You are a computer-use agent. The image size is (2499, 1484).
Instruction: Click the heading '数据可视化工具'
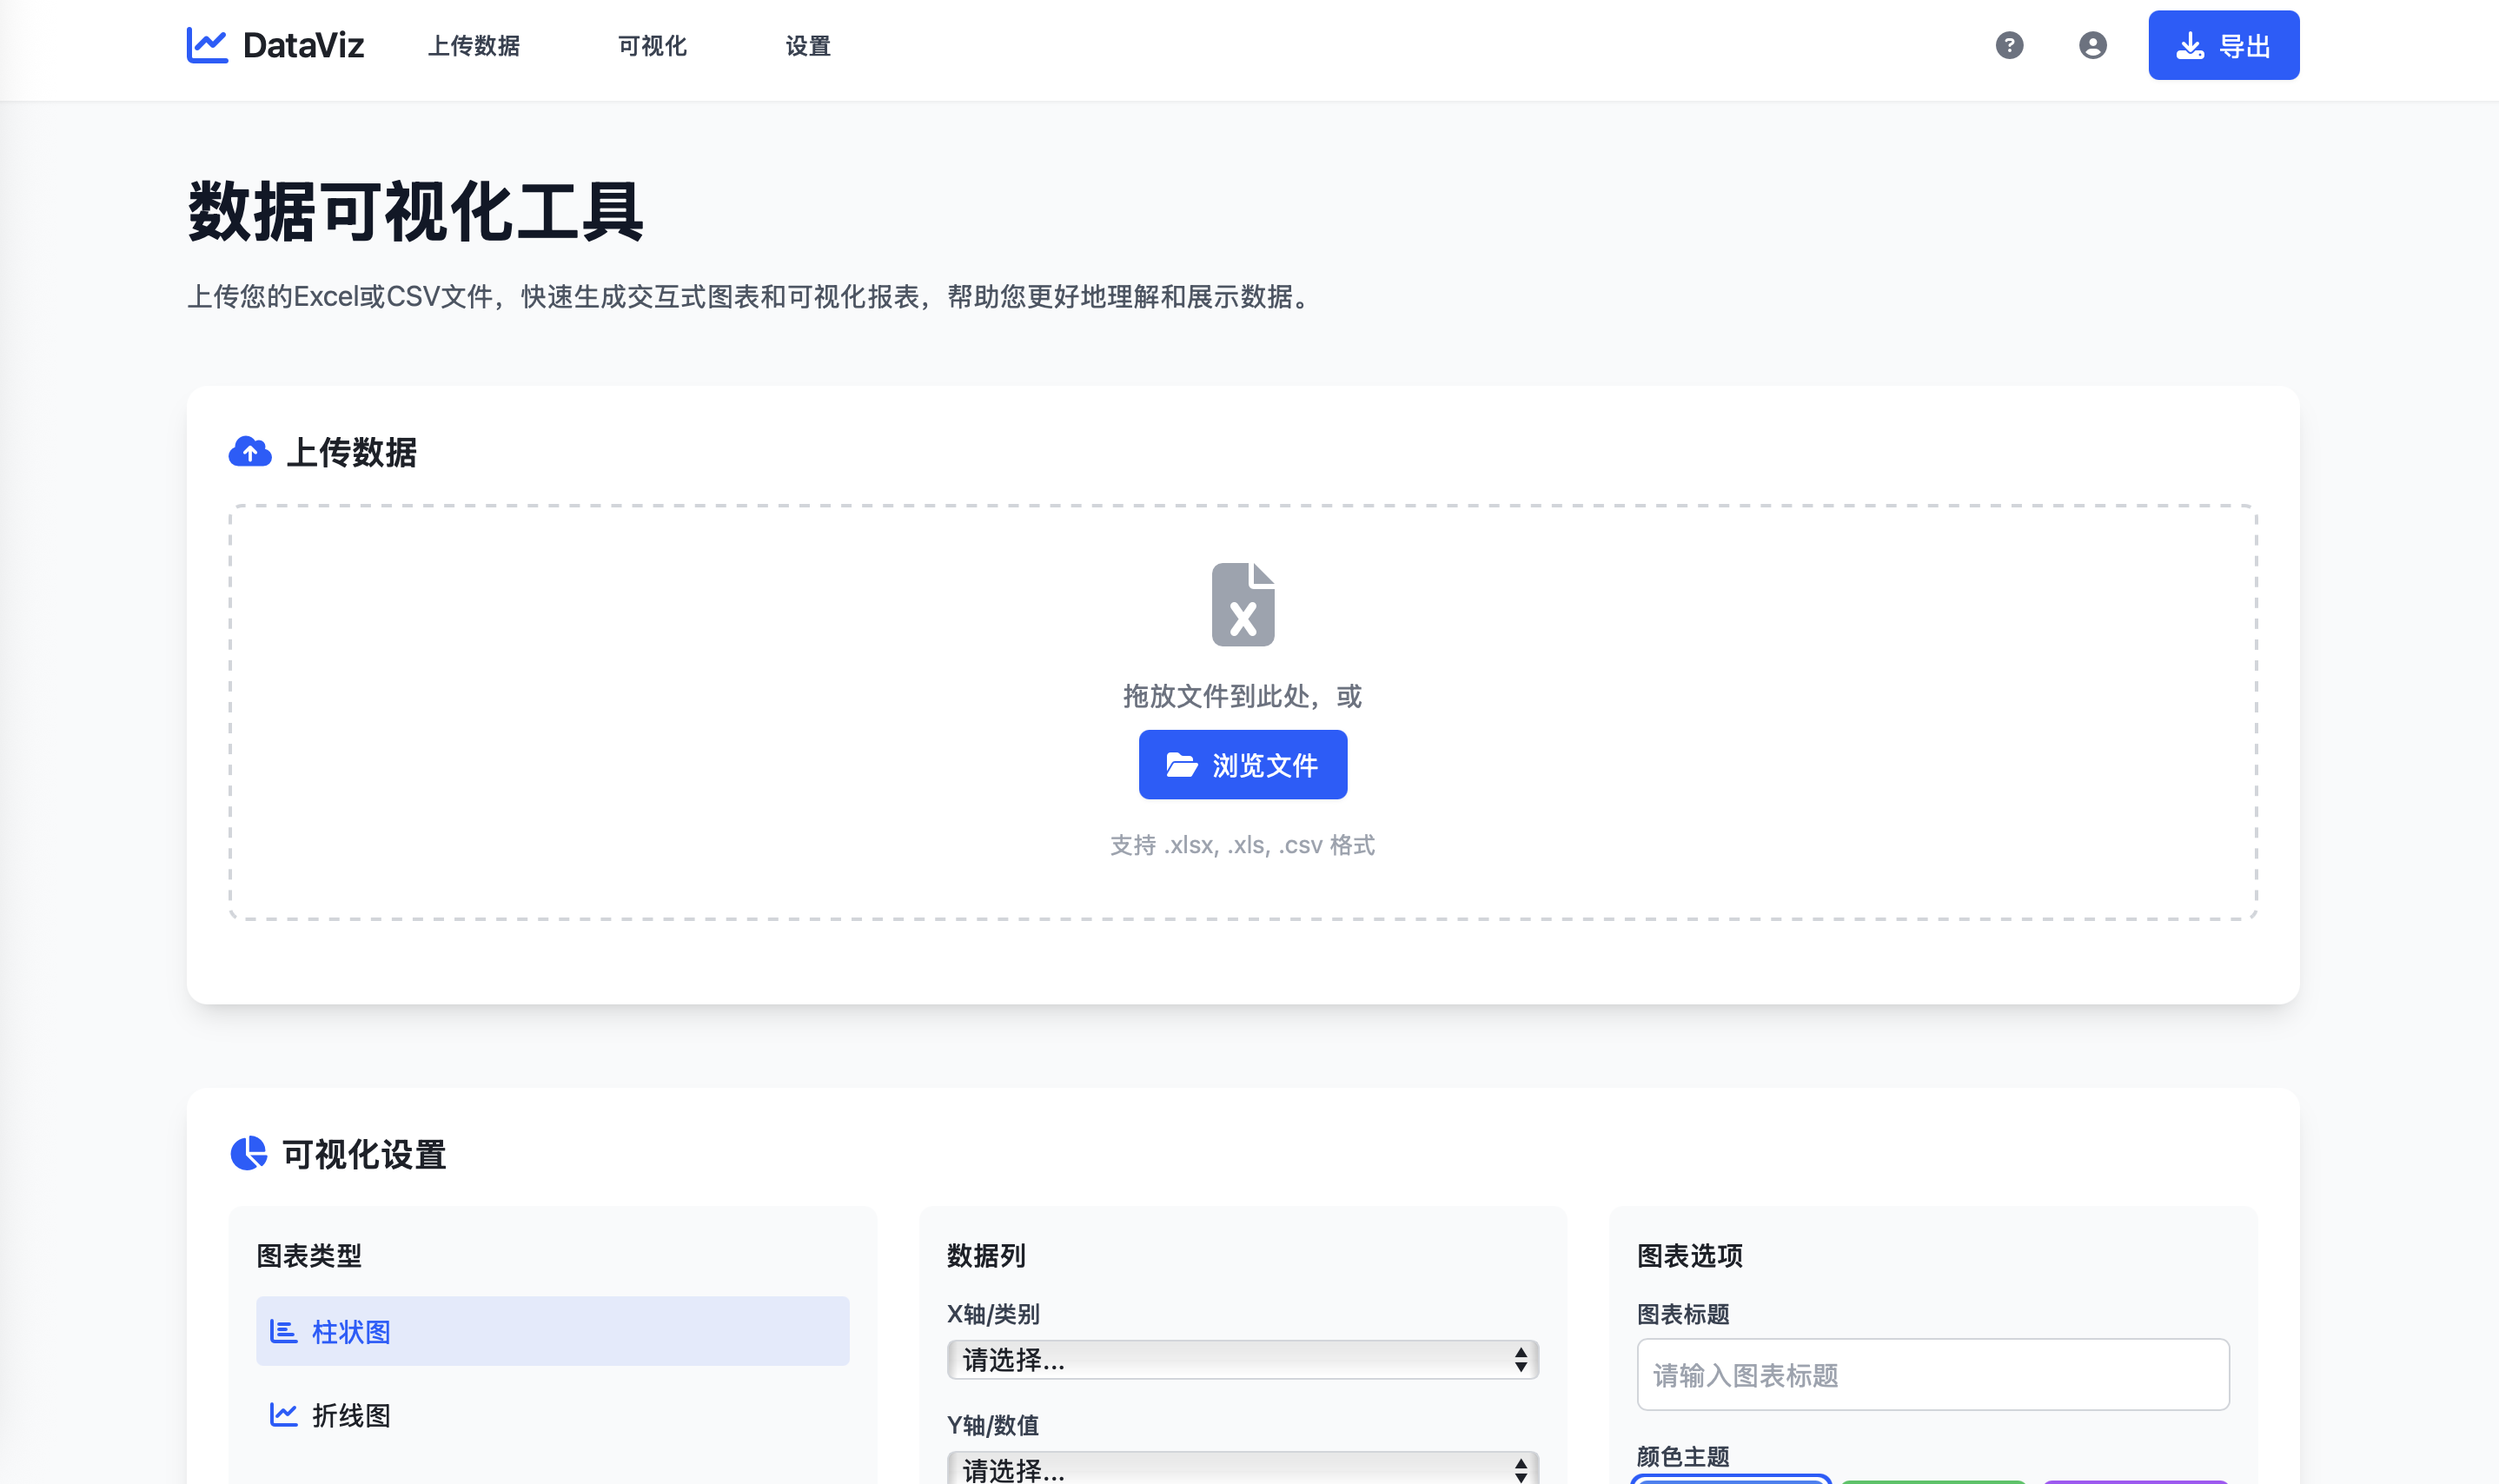[415, 212]
